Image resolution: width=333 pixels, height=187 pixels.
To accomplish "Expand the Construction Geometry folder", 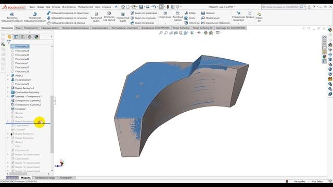I will 8,92.
